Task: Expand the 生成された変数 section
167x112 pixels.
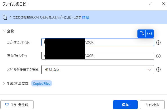Action: click(x=4, y=83)
